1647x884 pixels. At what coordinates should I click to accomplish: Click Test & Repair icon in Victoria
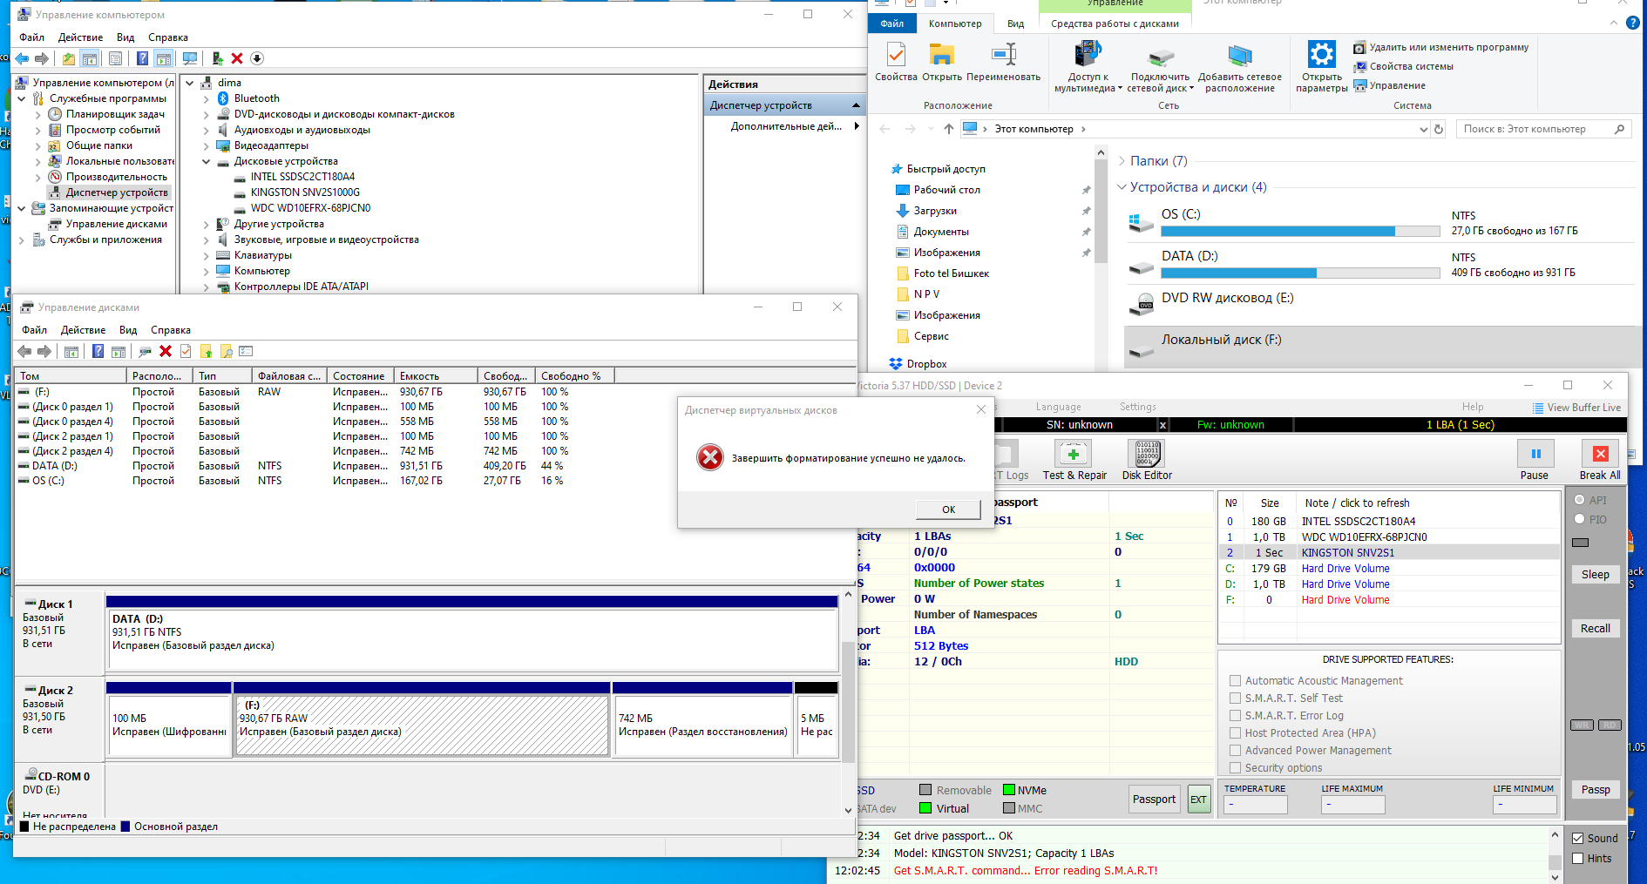pos(1074,454)
